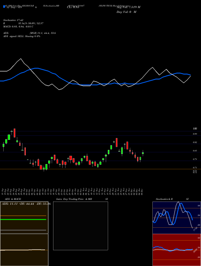Click the green line in ADX panel
Screen dimensions: 201x266
[x=23, y=220]
